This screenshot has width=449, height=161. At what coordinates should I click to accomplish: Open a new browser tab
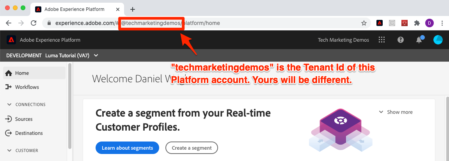coord(132,9)
